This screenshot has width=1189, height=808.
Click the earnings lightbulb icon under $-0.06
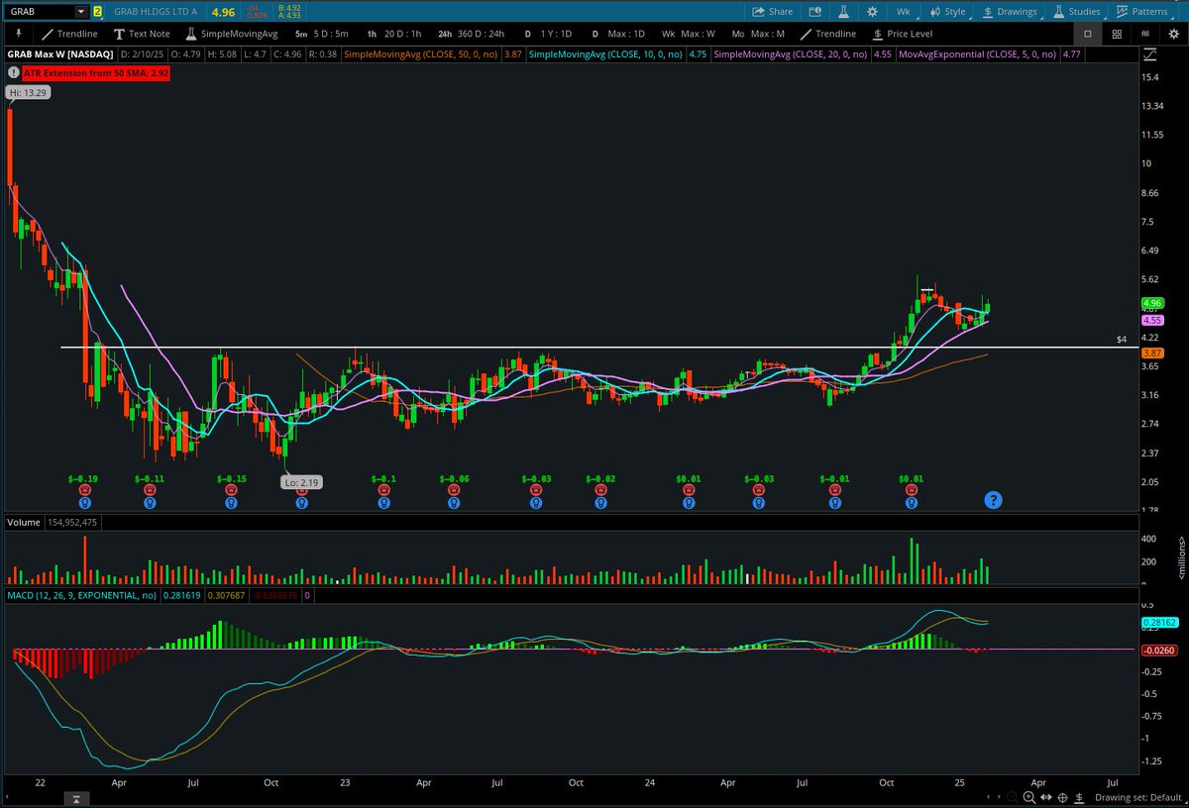454,502
